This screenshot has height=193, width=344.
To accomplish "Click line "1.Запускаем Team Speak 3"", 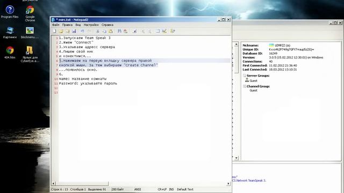I will (x=85, y=38).
